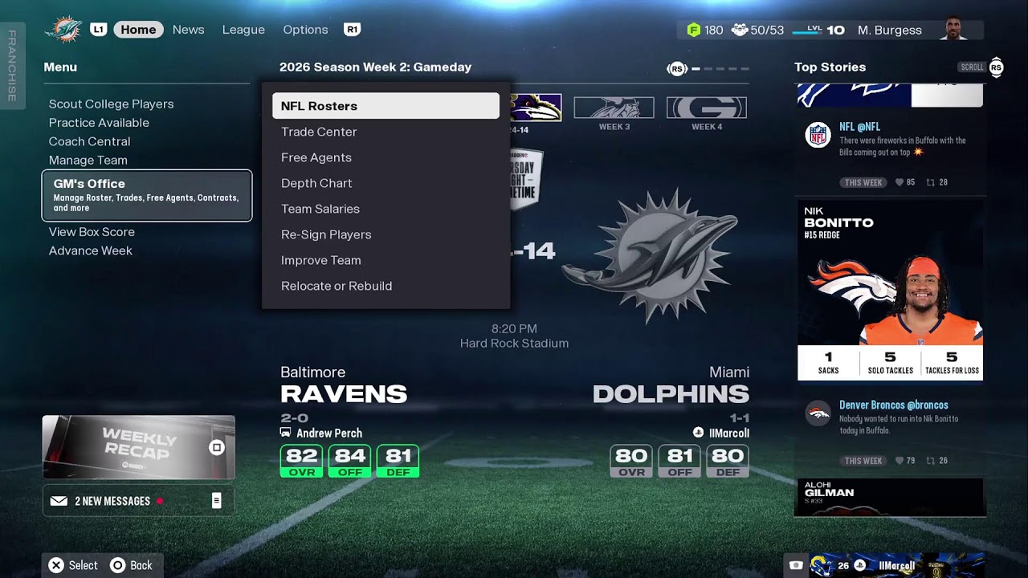
Task: Switch to the Options tab
Action: point(305,30)
